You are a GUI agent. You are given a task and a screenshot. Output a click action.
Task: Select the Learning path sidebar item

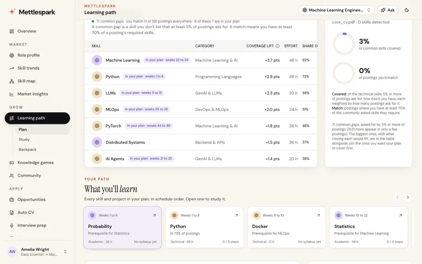(37, 118)
